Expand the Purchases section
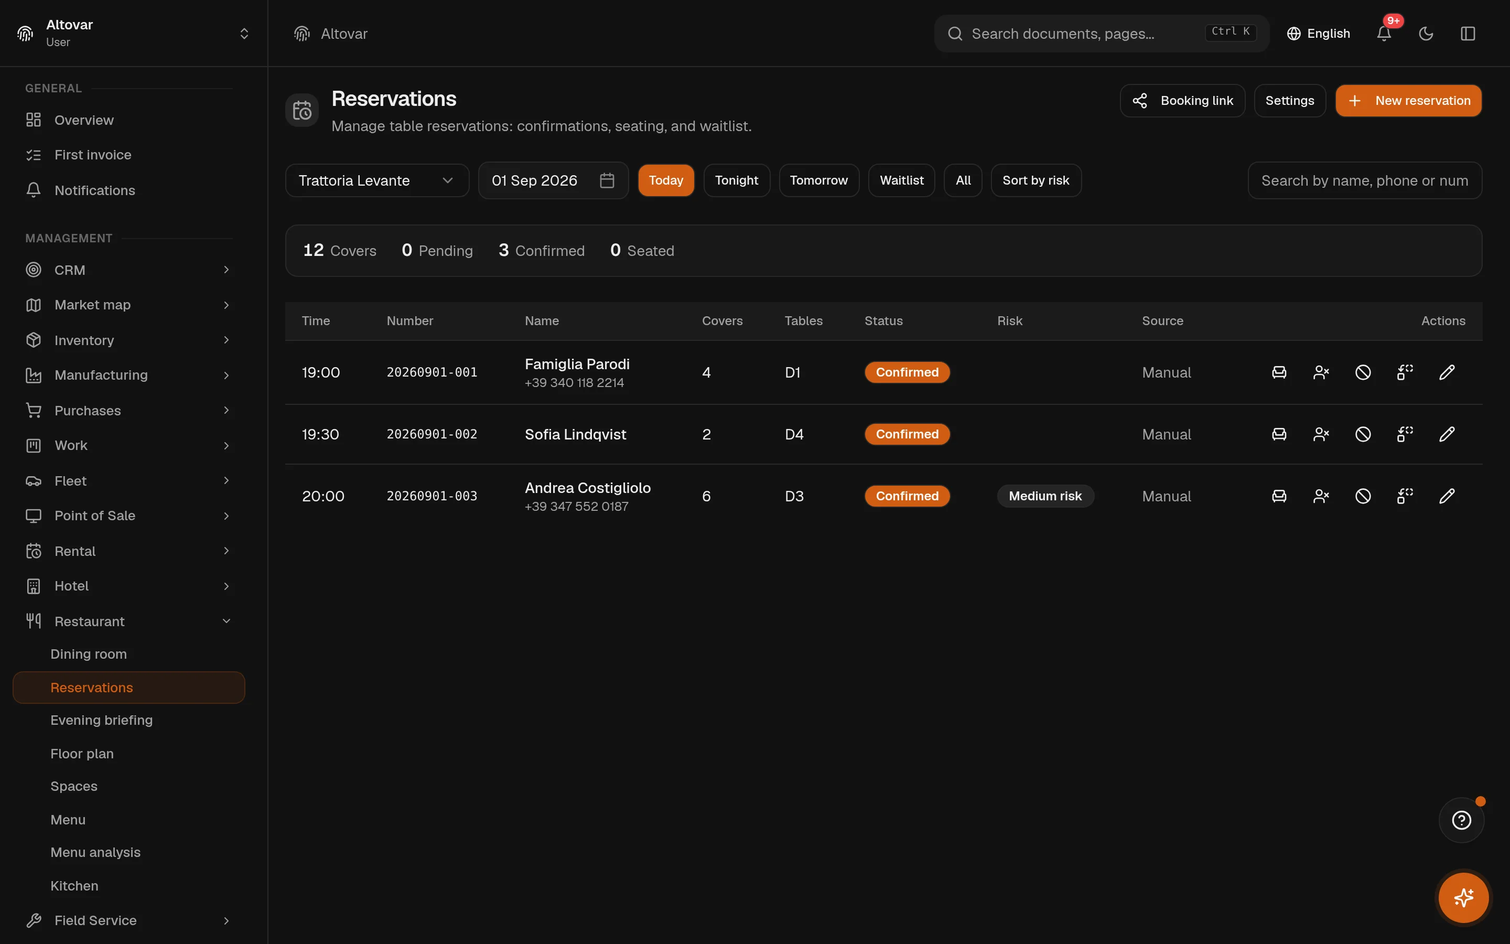Image resolution: width=1510 pixels, height=944 pixels. tap(128, 410)
